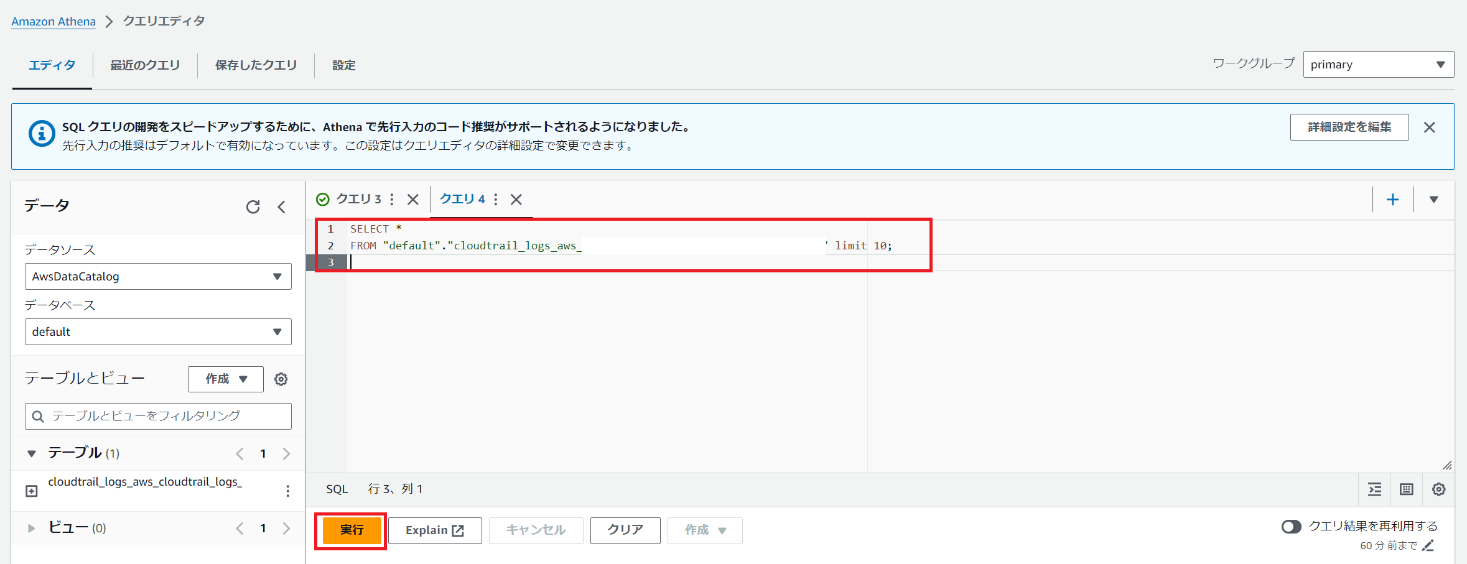Edit the reuse results time with pencil icon
Image resolution: width=1467 pixels, height=564 pixels.
point(1429,545)
